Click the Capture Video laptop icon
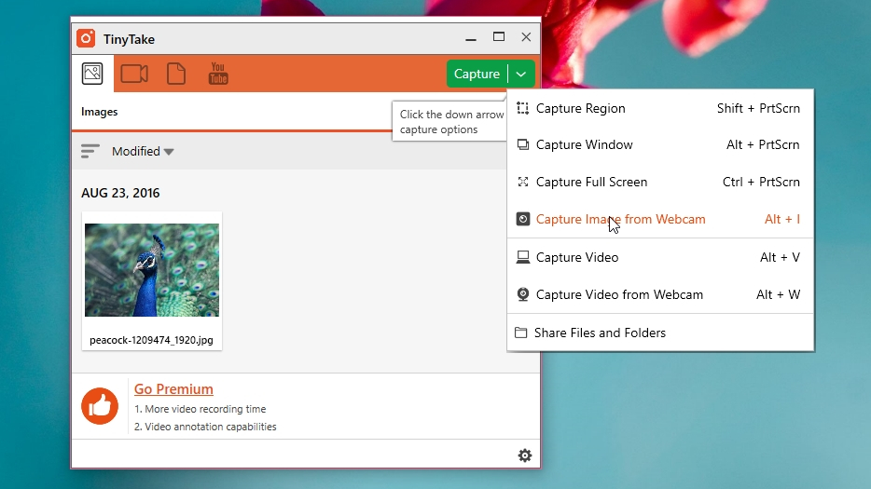Screen dimensions: 871x489 coord(523,257)
